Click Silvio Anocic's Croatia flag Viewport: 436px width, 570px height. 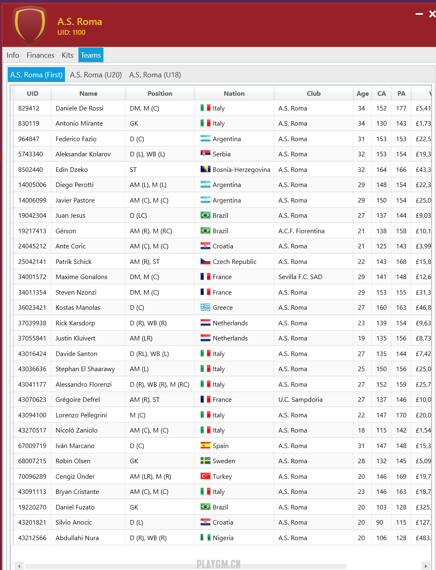pyautogui.click(x=206, y=522)
